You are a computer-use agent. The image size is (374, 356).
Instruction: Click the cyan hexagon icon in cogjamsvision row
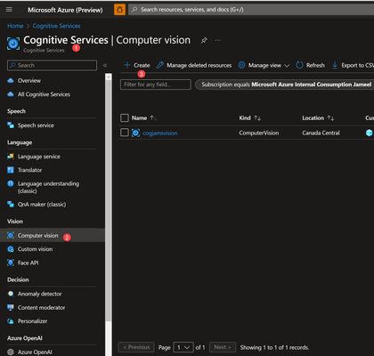tap(369, 133)
